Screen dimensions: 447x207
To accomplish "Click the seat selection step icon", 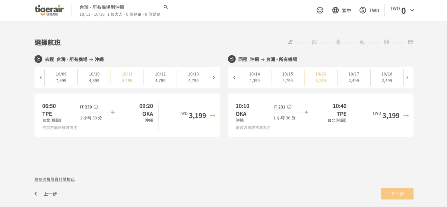I will 362,42.
